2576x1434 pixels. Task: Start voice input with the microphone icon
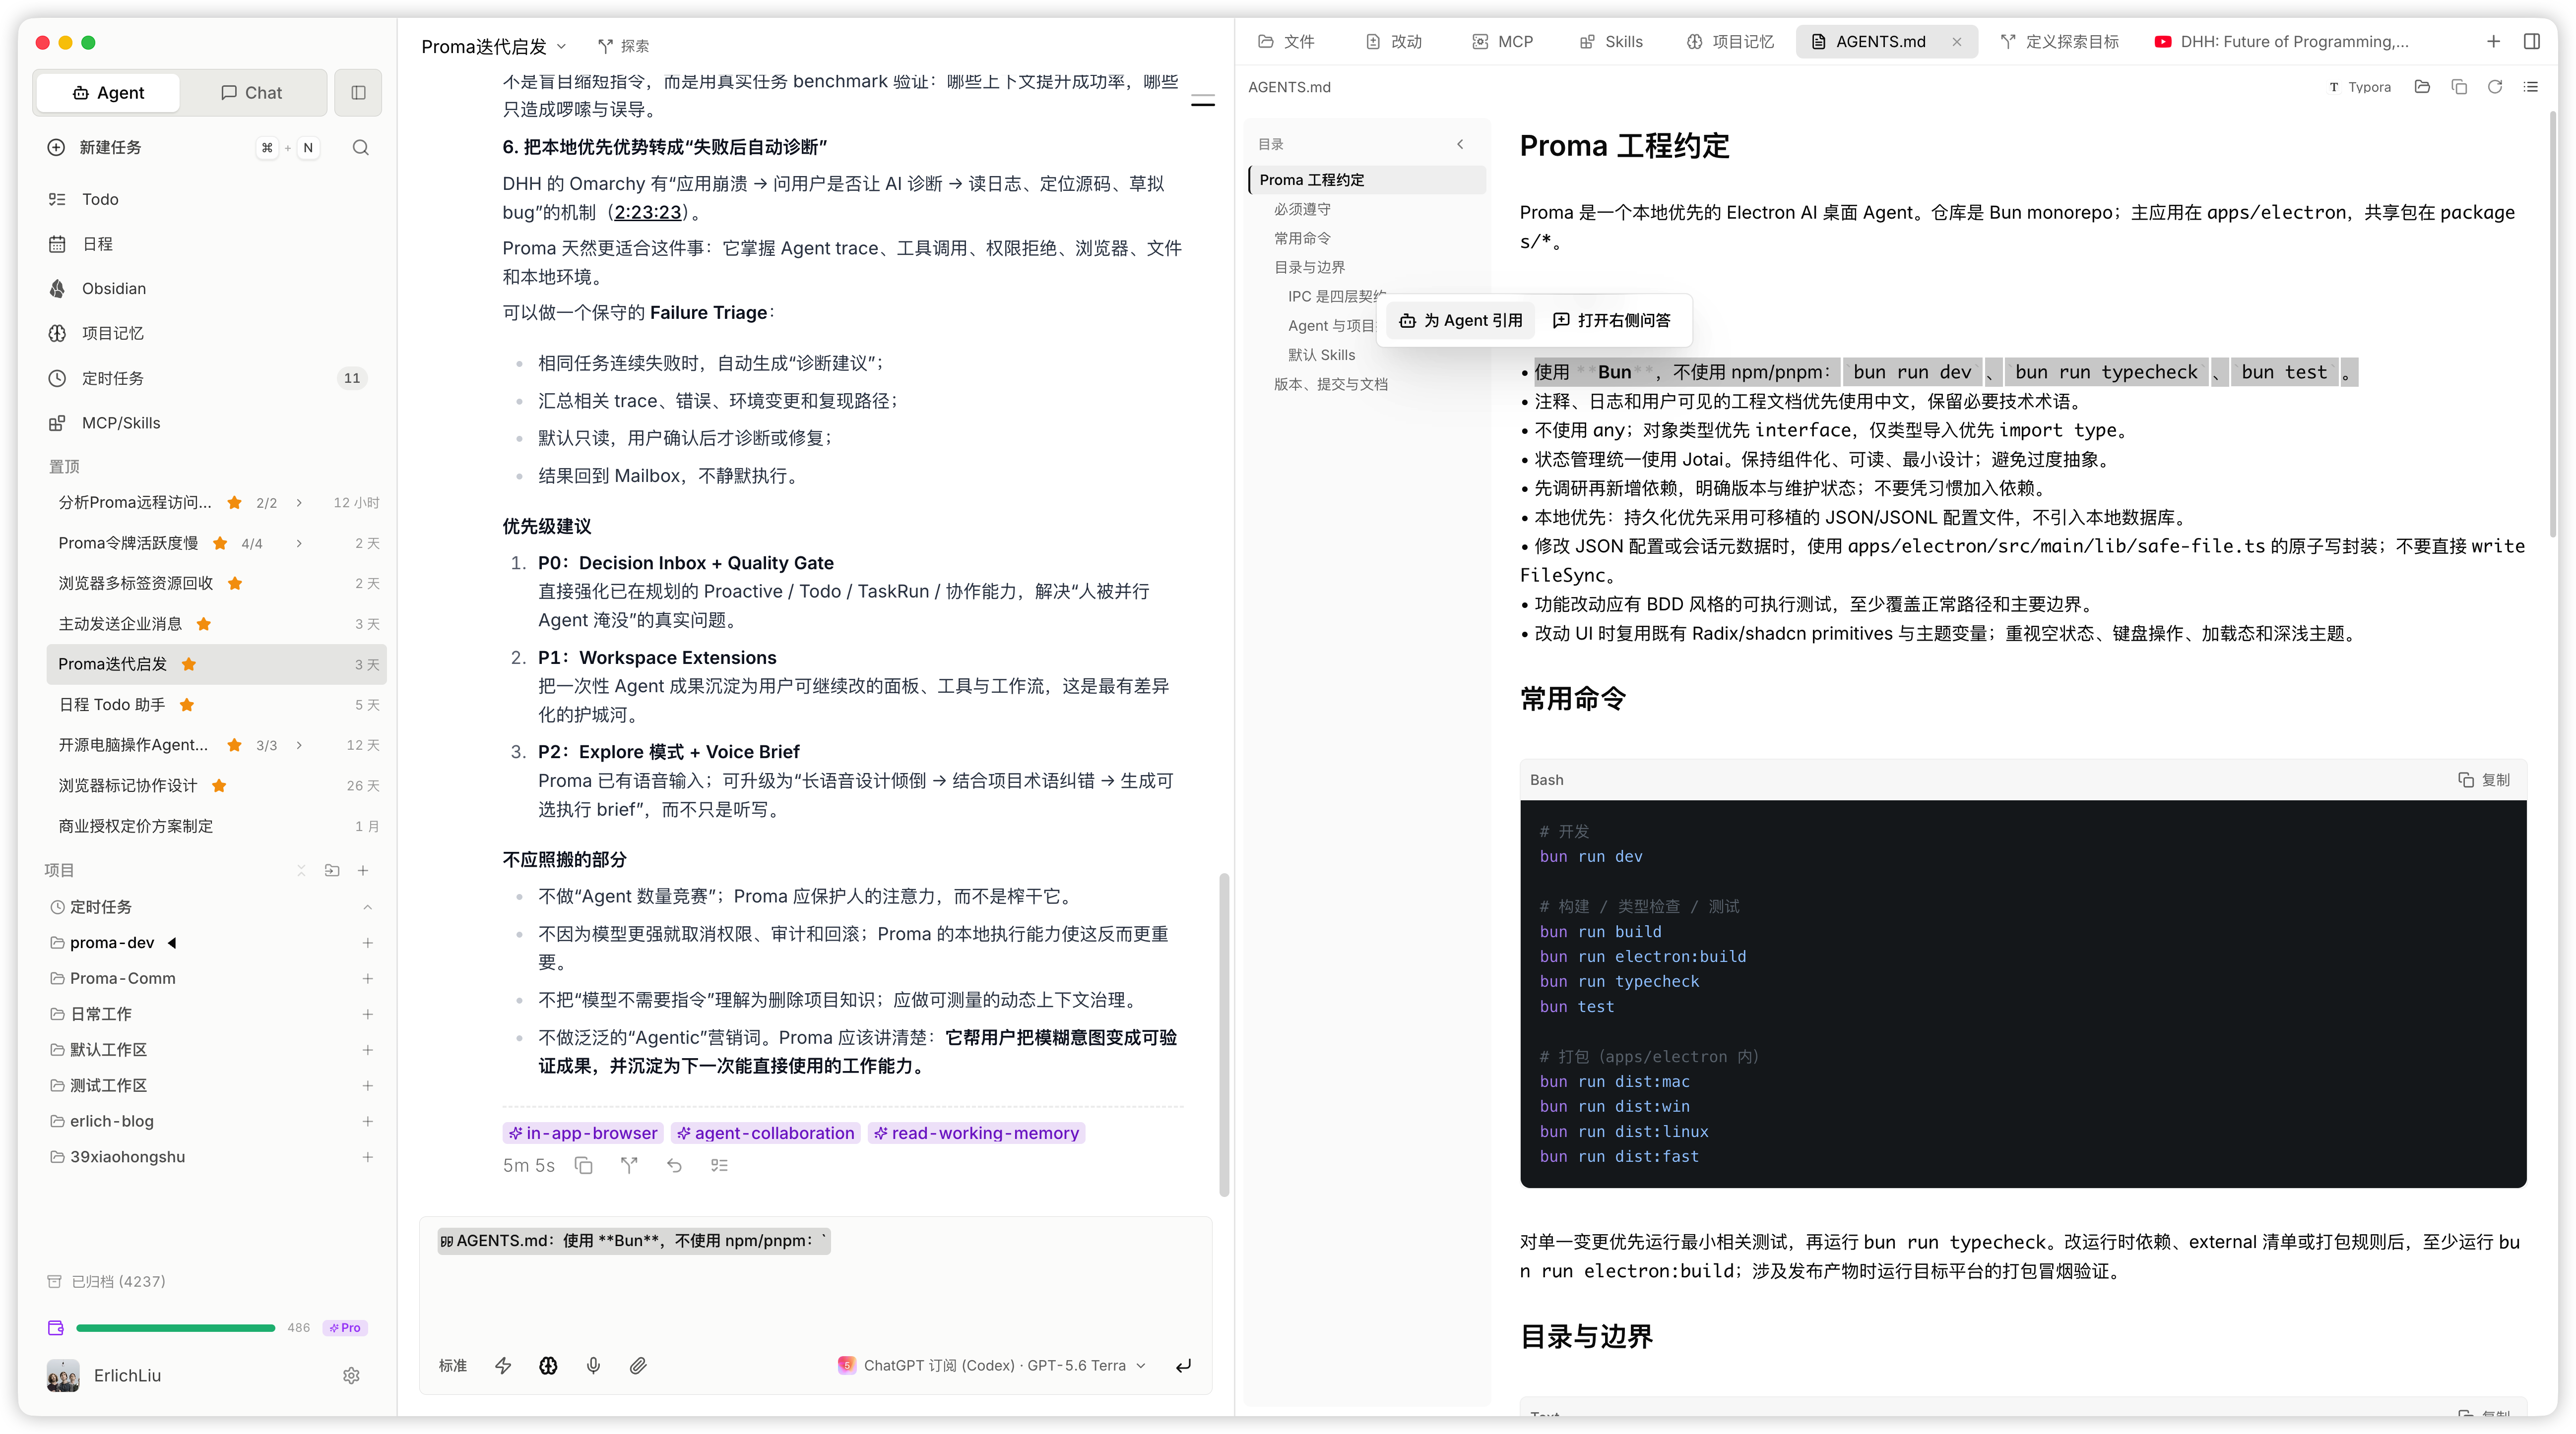pyautogui.click(x=593, y=1365)
